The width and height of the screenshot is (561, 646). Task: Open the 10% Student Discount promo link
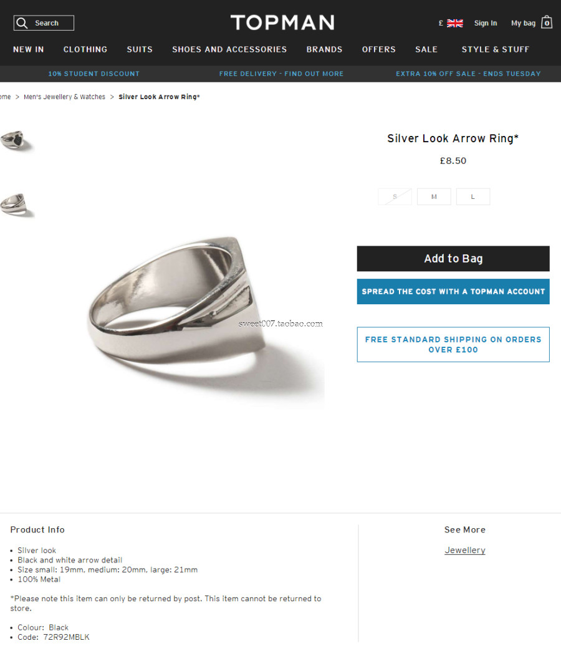pyautogui.click(x=94, y=74)
